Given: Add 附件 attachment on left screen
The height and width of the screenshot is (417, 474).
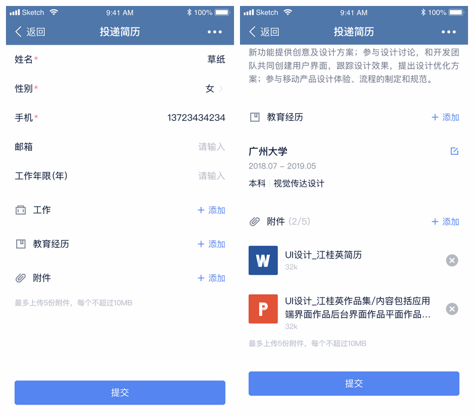Looking at the screenshot, I should point(211,278).
